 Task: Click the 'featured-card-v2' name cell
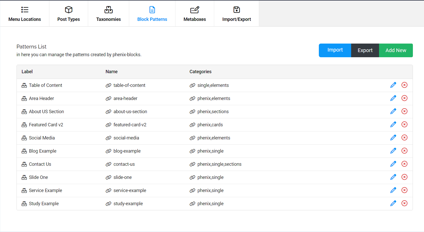point(130,125)
